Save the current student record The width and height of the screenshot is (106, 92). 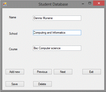[x=15, y=84]
